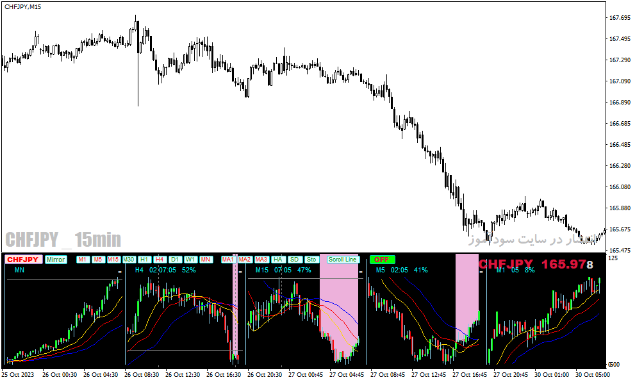
Task: Select the M5 timeframe button
Action: 97,260
